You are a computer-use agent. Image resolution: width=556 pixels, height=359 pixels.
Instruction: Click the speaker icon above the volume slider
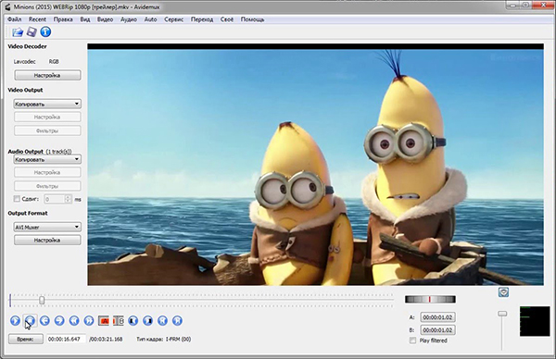[503, 292]
